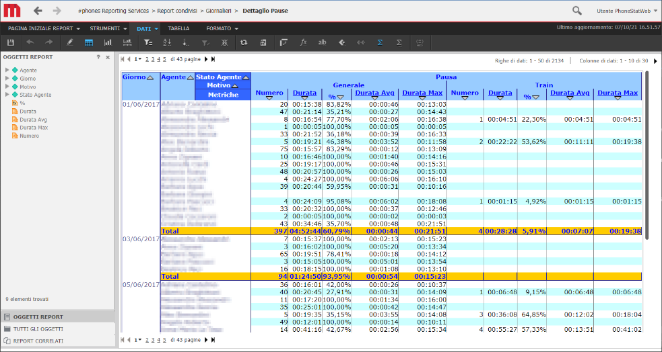Viewport: 662px width, 352px height.
Task: Insert new metric fx icon
Action: tap(302, 42)
